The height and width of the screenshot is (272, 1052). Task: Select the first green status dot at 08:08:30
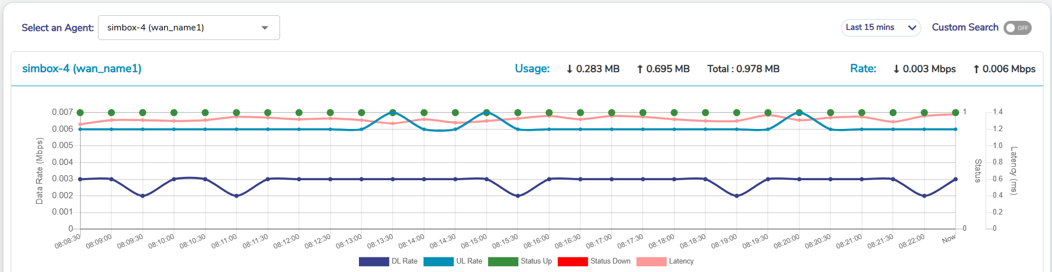pyautogui.click(x=80, y=113)
